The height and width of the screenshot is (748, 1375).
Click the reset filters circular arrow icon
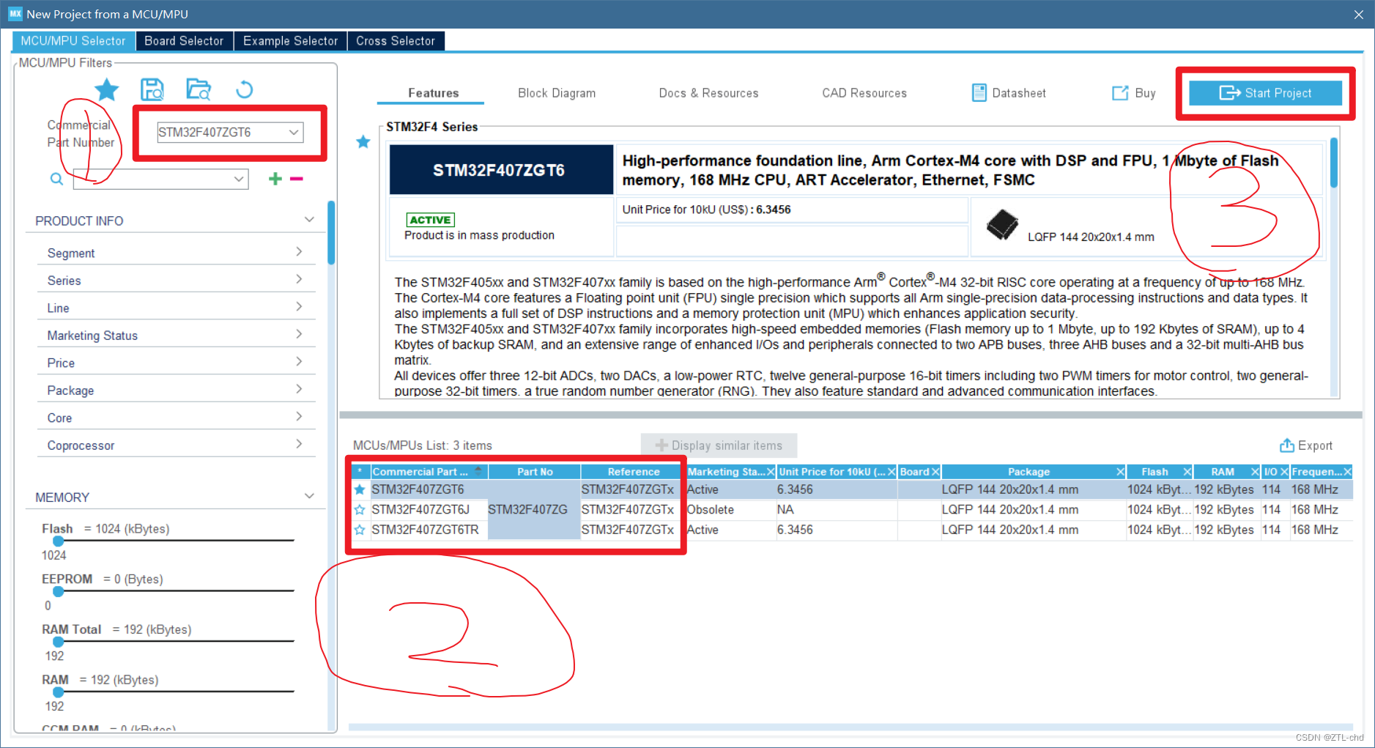click(245, 89)
